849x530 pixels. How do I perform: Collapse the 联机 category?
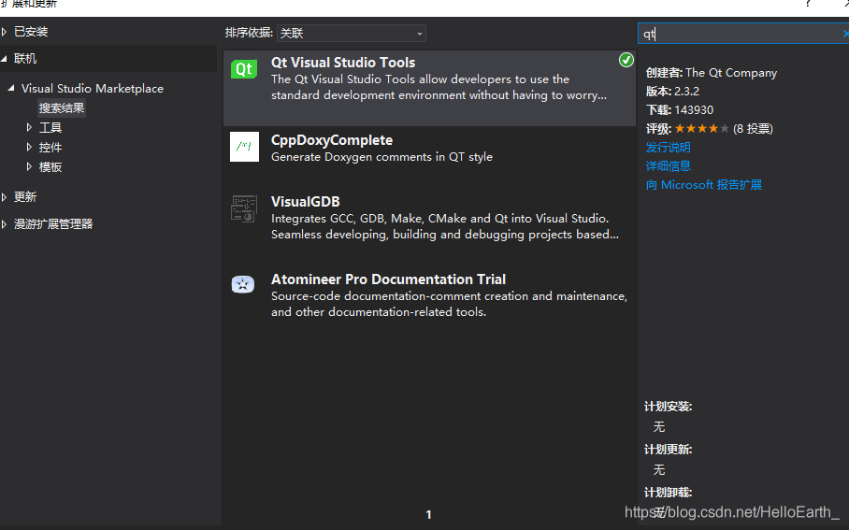pos(5,59)
